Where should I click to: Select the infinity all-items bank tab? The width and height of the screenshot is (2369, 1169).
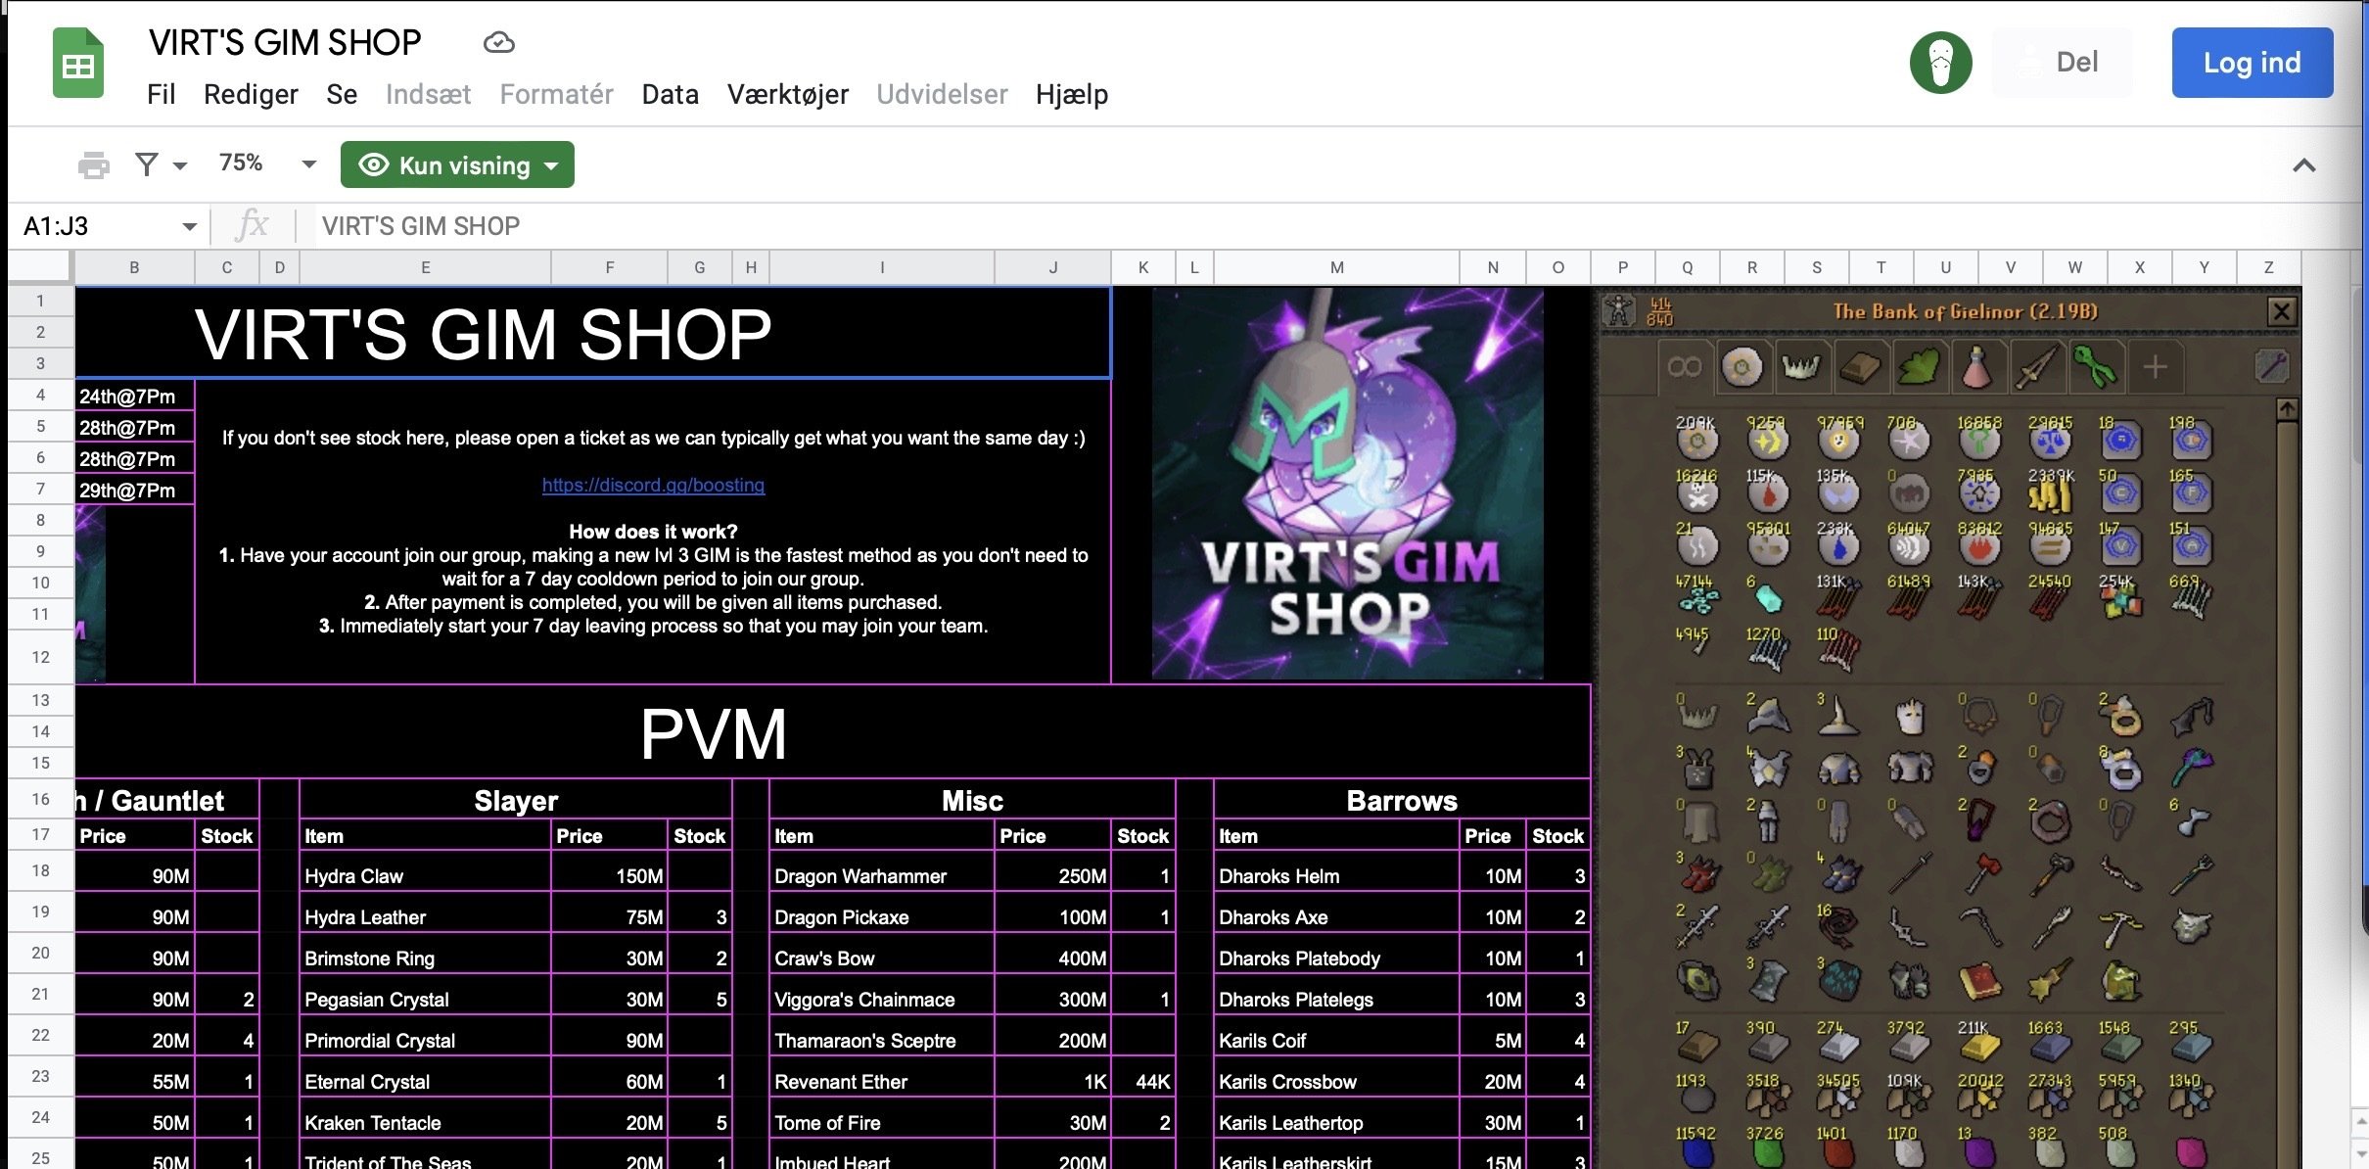pyautogui.click(x=1684, y=367)
